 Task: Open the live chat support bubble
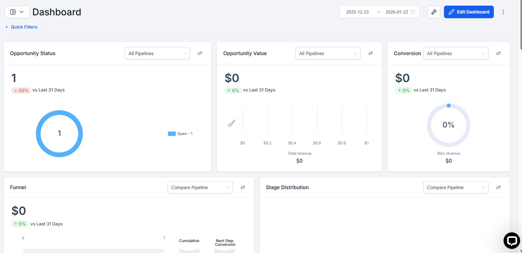point(511,240)
